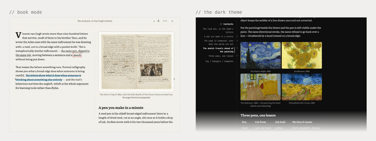Image resolution: width=376 pixels, height=141 pixels.
Task: Click contents section number 1 marker
Action: point(237,36)
